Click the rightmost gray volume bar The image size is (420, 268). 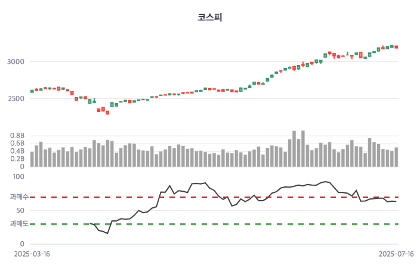(396, 157)
